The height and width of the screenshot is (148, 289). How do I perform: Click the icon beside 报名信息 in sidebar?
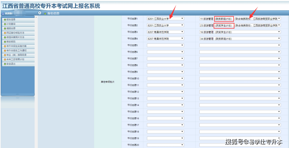5,19
